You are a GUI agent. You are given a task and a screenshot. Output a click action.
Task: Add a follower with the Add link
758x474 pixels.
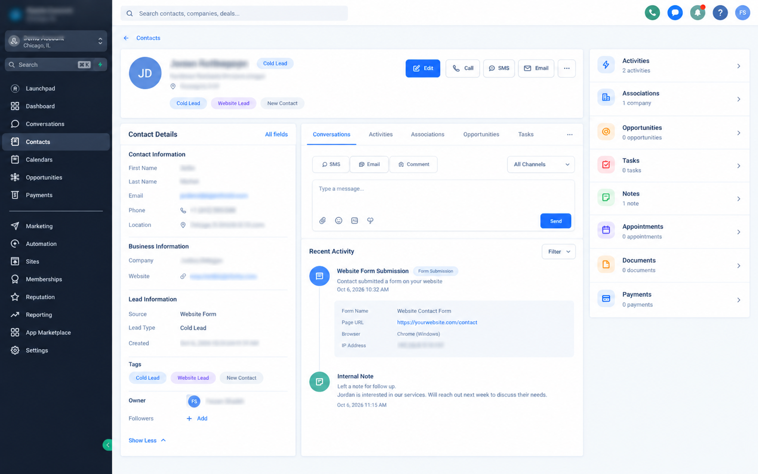[x=197, y=419]
